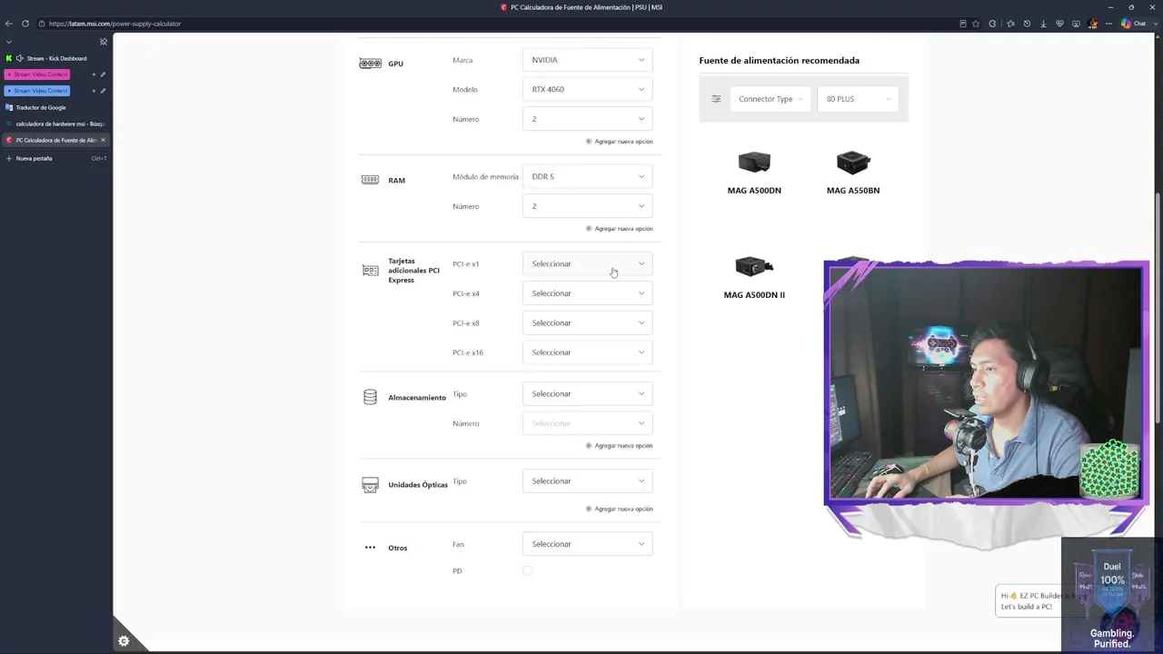Click the filter sliders icon
This screenshot has width=1163, height=654.
tap(716, 99)
